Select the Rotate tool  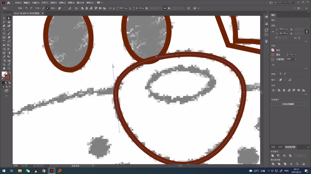[x=4, y=41]
